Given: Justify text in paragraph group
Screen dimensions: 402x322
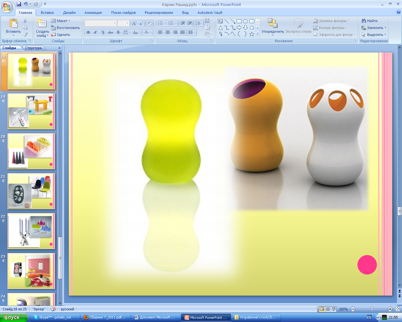Looking at the screenshot, I should 182,32.
